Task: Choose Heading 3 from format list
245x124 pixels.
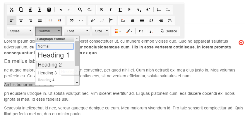Action: [47, 73]
